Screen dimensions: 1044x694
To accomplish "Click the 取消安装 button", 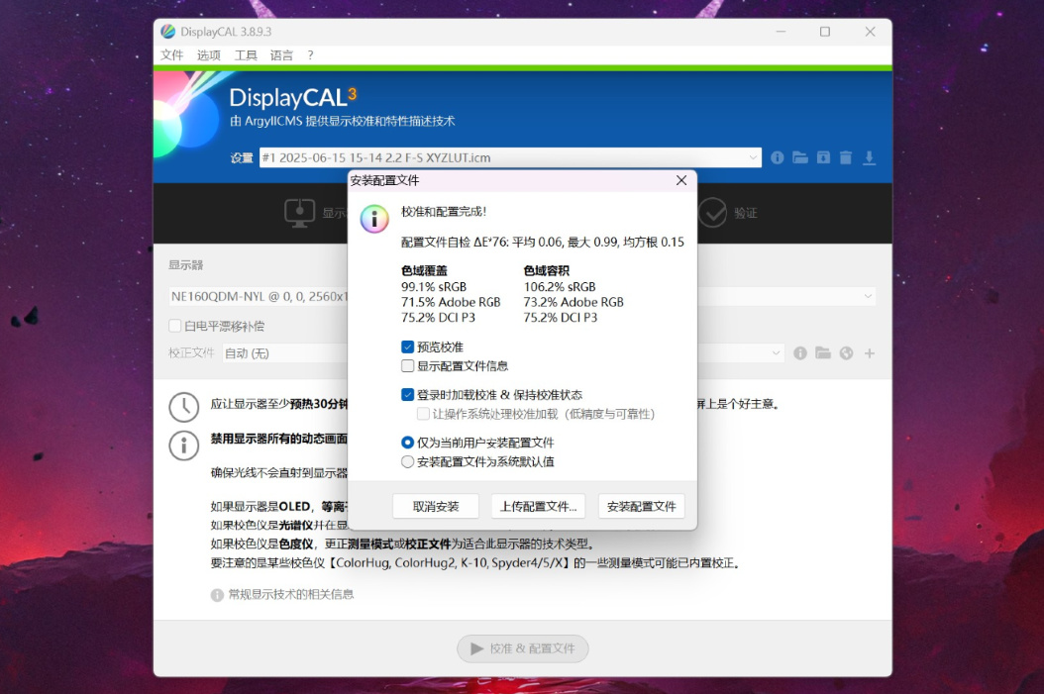I will click(x=436, y=506).
